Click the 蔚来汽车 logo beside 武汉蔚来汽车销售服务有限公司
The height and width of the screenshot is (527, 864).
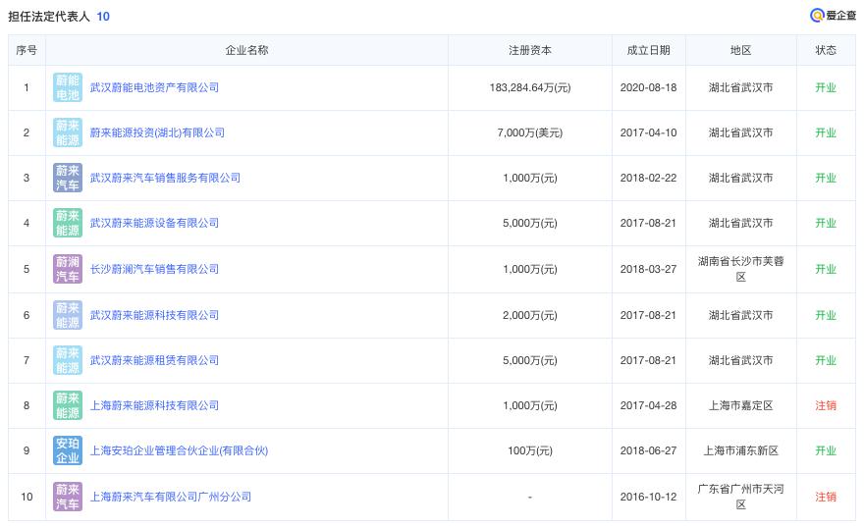pyautogui.click(x=68, y=178)
